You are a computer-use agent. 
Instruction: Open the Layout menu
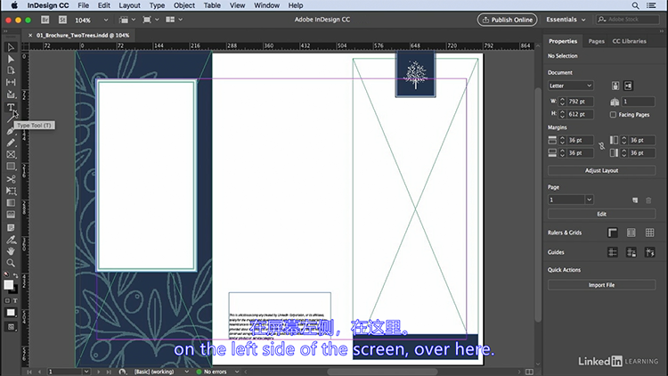point(129,5)
